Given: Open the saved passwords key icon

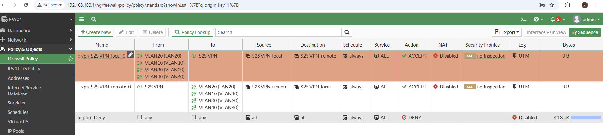Looking at the screenshot, I should pos(541,5).
